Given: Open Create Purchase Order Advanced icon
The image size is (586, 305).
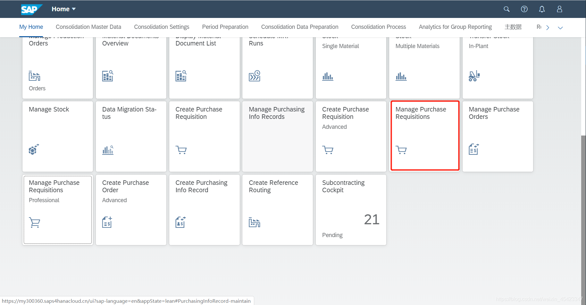Looking at the screenshot, I should [x=107, y=222].
